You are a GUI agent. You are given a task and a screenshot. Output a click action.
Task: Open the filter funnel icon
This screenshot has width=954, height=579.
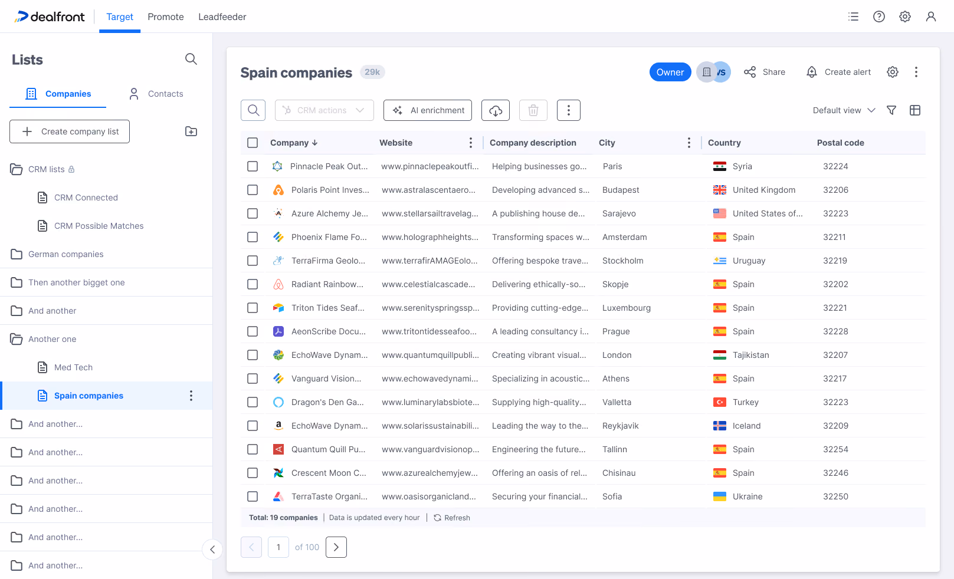point(891,110)
